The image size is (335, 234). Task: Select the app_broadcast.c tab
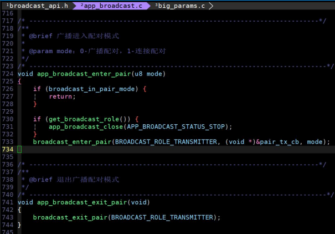pos(111,6)
